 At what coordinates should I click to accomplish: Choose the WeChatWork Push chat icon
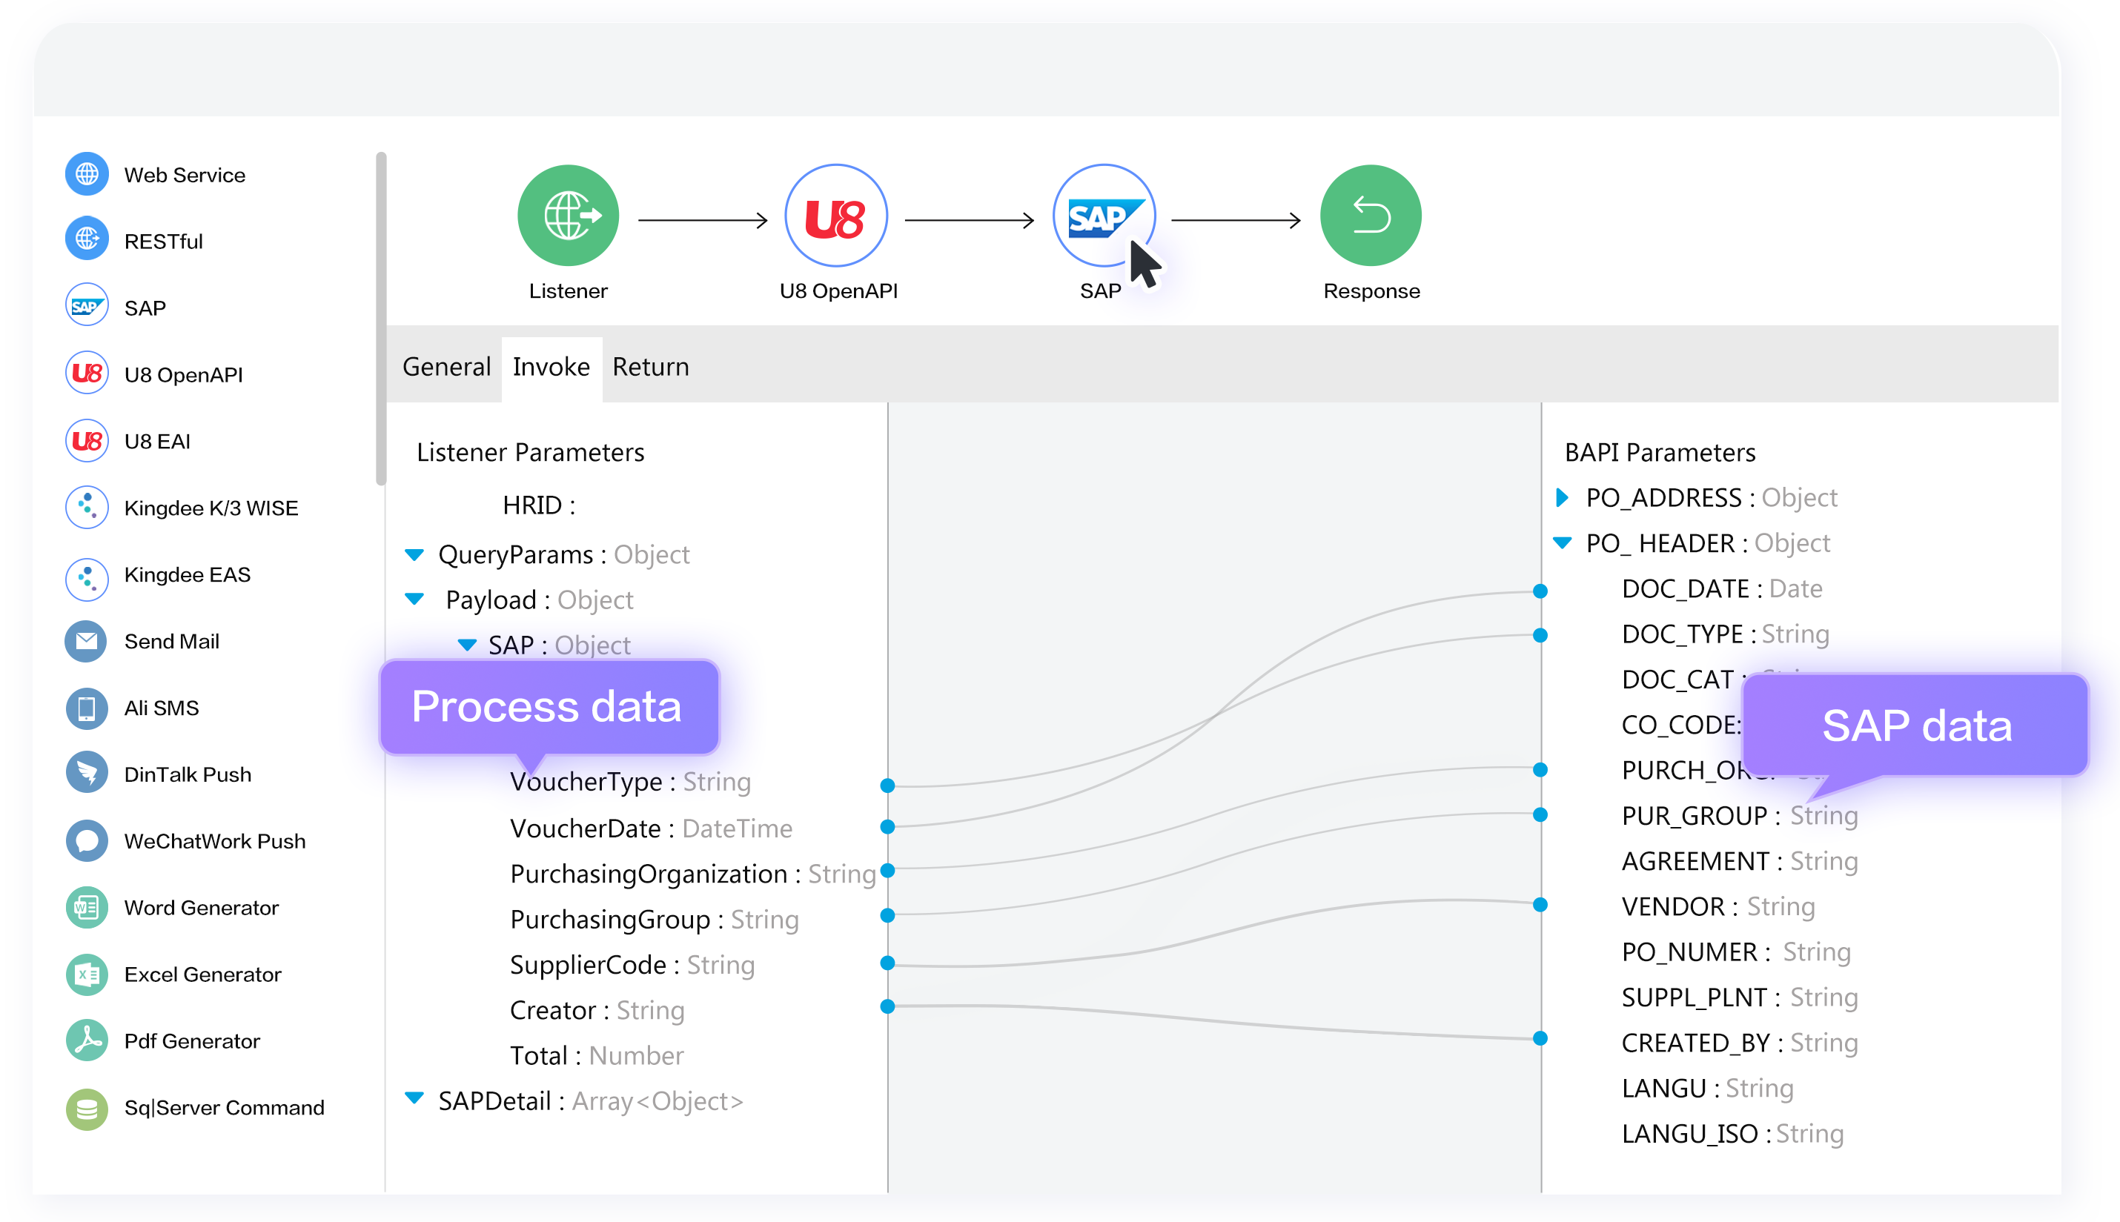point(87,840)
